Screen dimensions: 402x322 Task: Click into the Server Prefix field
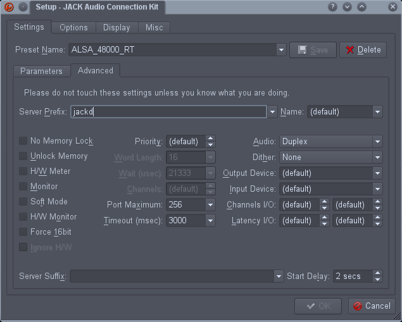pyautogui.click(x=168, y=112)
